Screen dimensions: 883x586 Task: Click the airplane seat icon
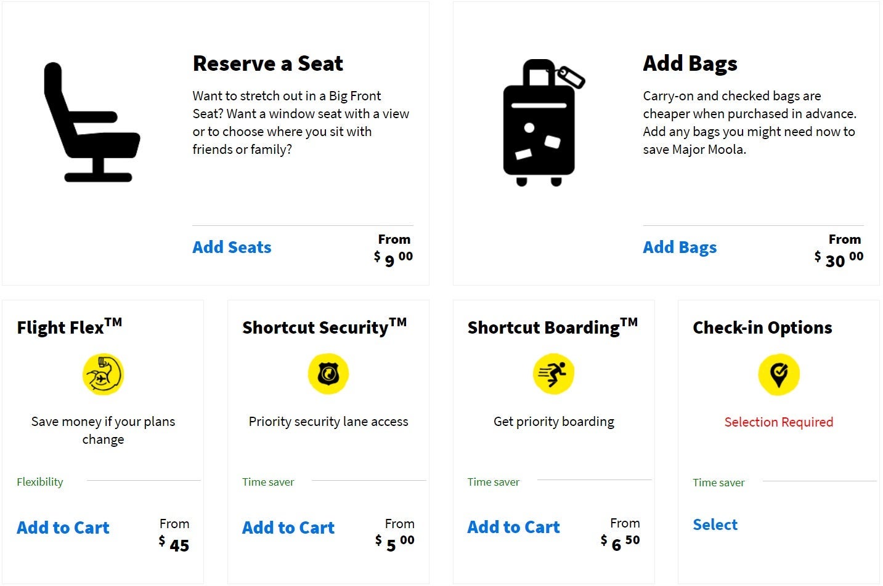tap(91, 122)
